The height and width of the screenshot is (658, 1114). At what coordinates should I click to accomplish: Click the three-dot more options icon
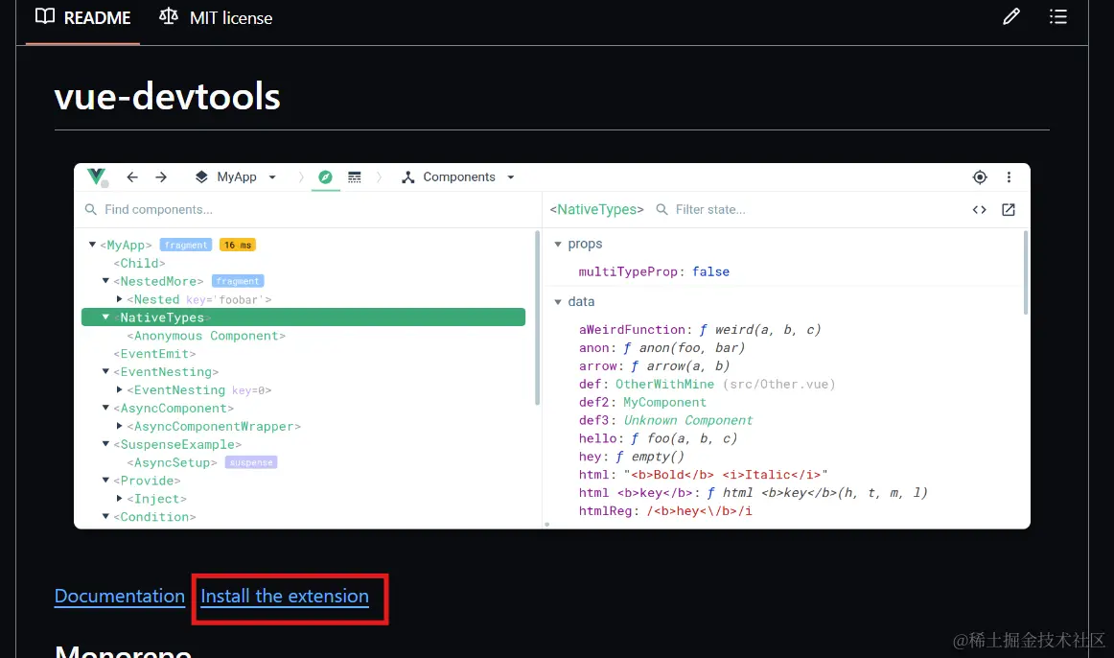[x=1009, y=176]
